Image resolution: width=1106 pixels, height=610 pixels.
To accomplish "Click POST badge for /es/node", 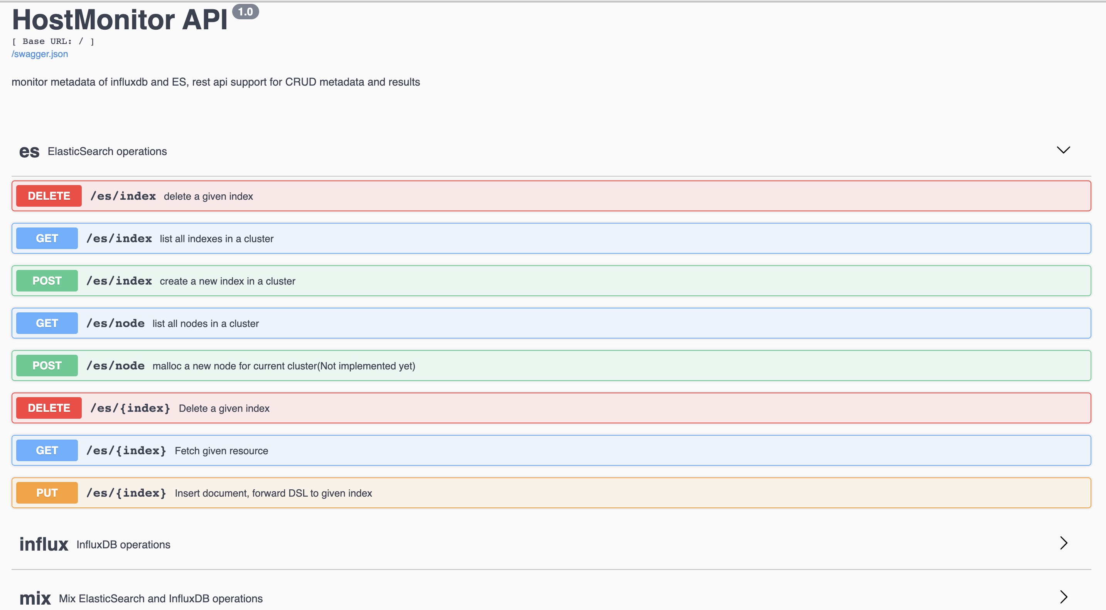I will pos(47,366).
